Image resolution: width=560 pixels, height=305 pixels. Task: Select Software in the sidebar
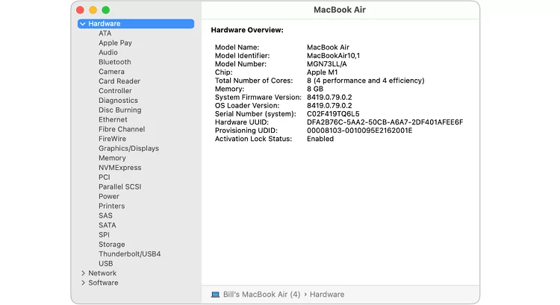pos(103,283)
